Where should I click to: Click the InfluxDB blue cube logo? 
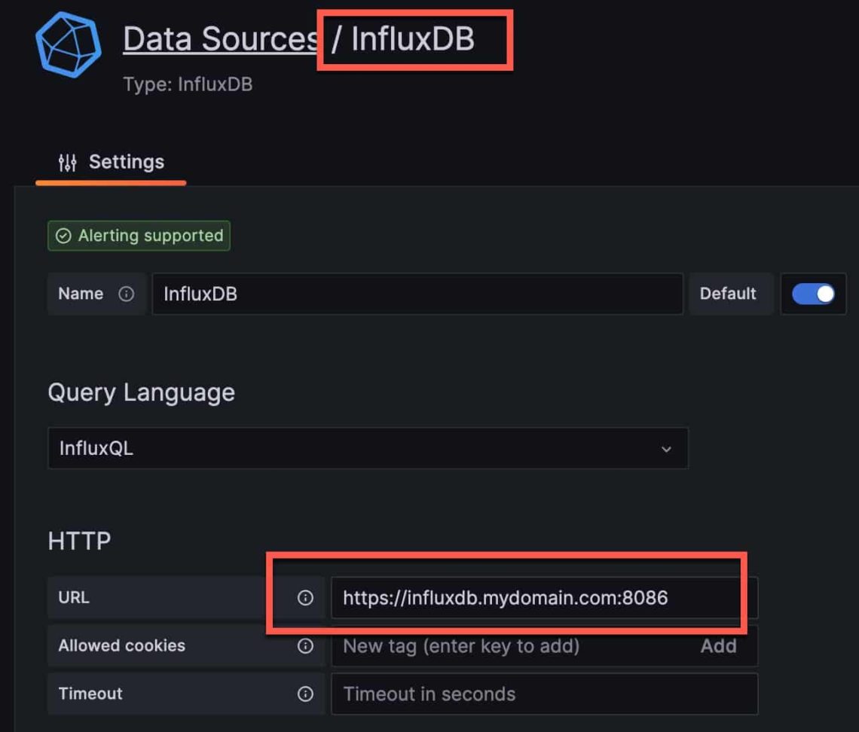click(66, 43)
